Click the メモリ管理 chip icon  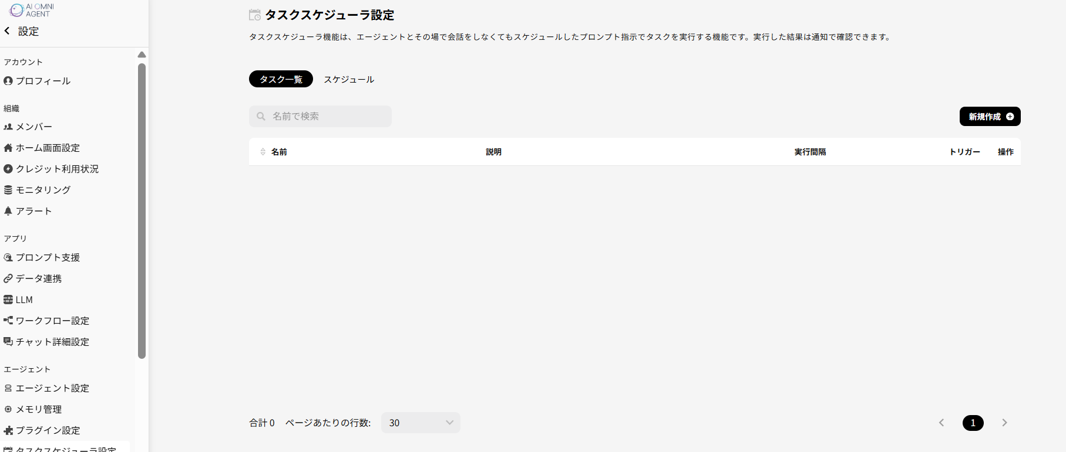tap(8, 409)
